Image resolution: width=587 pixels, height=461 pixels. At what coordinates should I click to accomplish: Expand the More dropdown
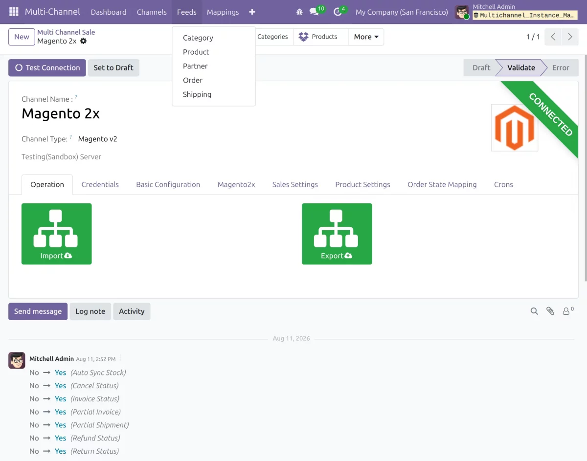[366, 37]
